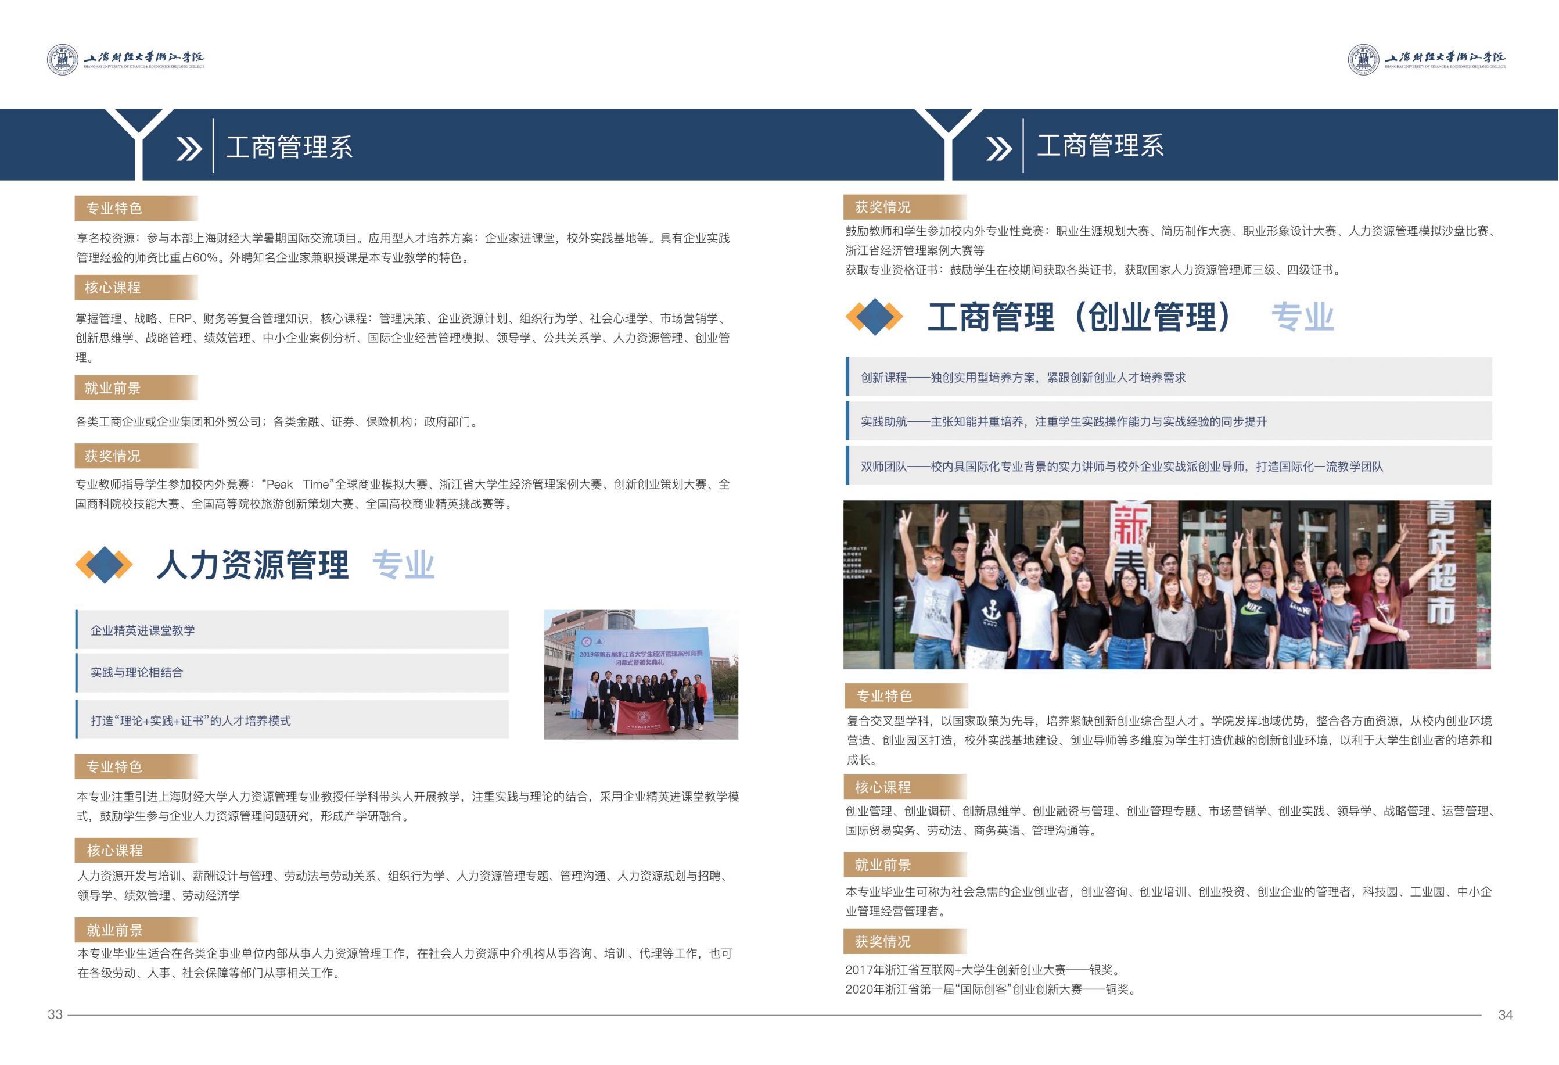The width and height of the screenshot is (1559, 1065).
Task: Click the left page double-chevron arrow icon
Action: [x=189, y=148]
